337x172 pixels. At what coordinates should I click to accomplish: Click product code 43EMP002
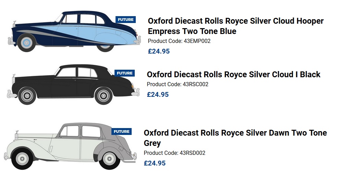[179, 41]
